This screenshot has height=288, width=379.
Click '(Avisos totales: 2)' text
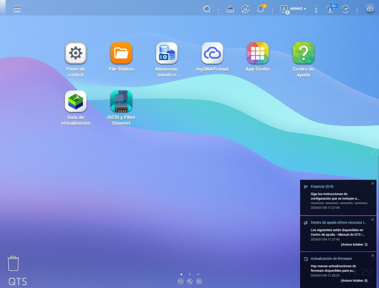pyautogui.click(x=354, y=245)
